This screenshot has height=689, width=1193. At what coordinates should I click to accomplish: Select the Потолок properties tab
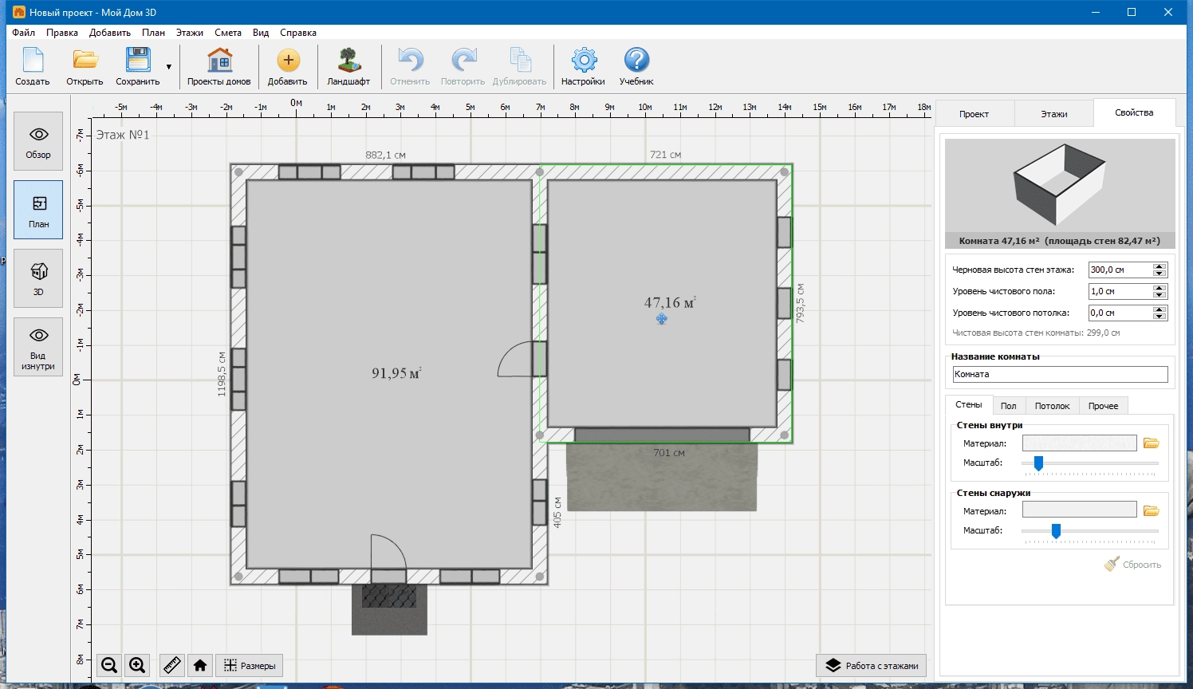click(x=1052, y=406)
